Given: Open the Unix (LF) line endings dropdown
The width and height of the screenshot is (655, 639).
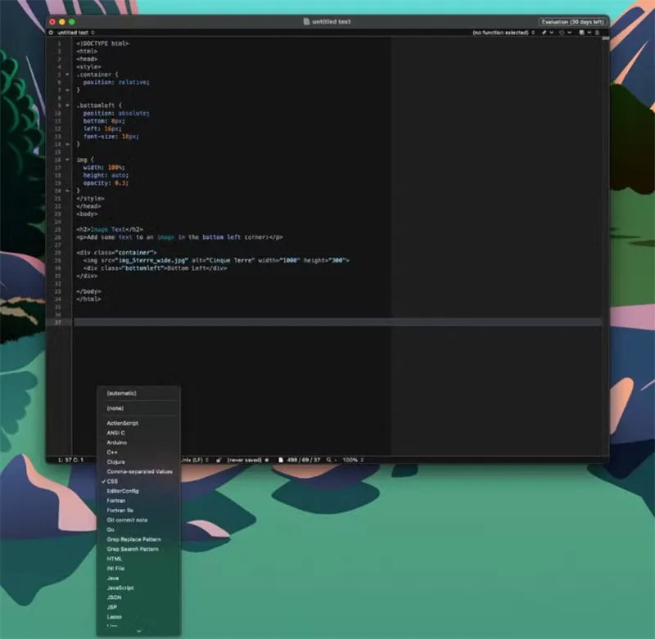Looking at the screenshot, I should [x=193, y=460].
